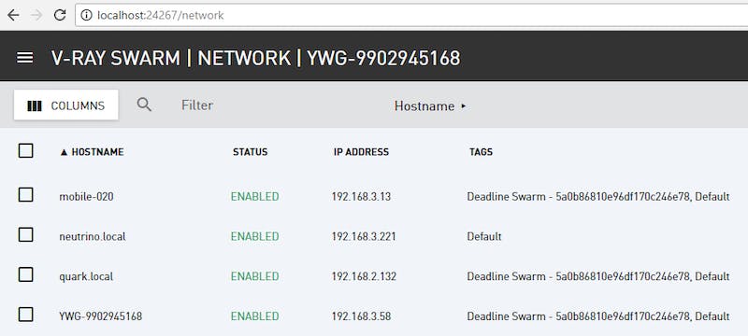Viewport: 748px width, 336px height.
Task: Click the Filter text field
Action: [197, 105]
